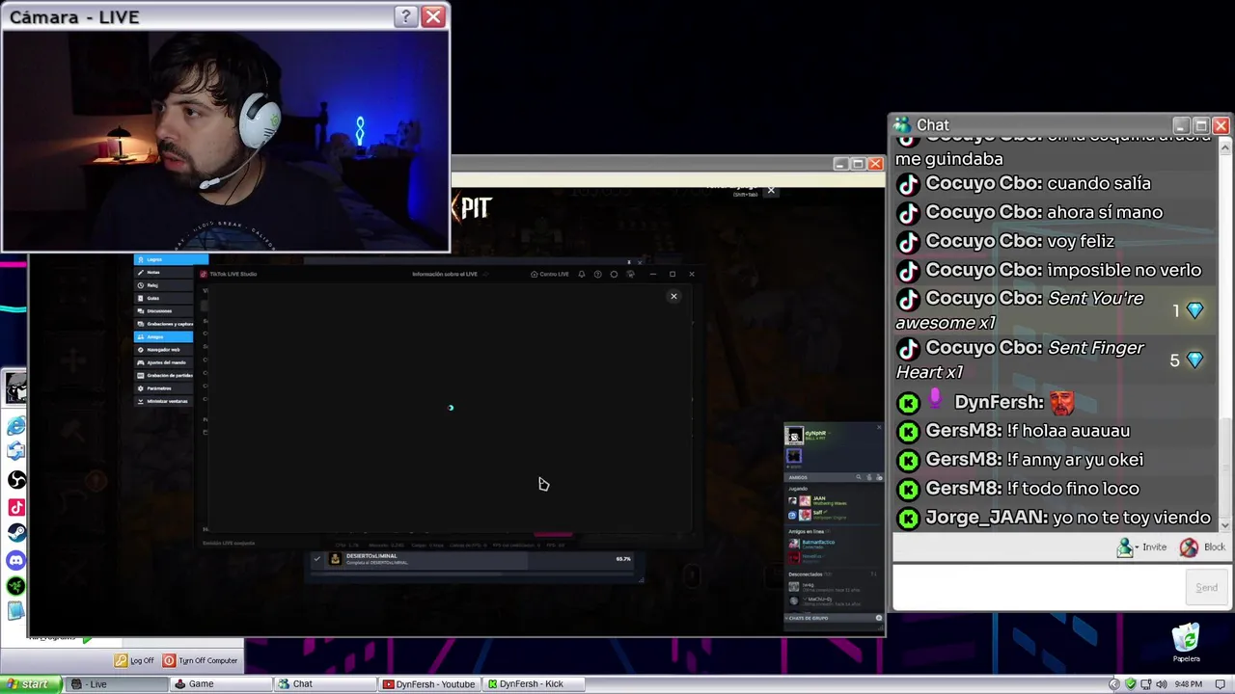Create a new group chat with plus icon
Viewport: 1235px width, 694px height.
click(879, 618)
